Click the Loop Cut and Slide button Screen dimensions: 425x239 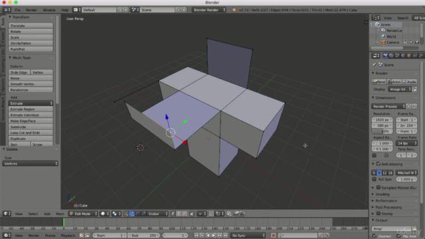31,133
